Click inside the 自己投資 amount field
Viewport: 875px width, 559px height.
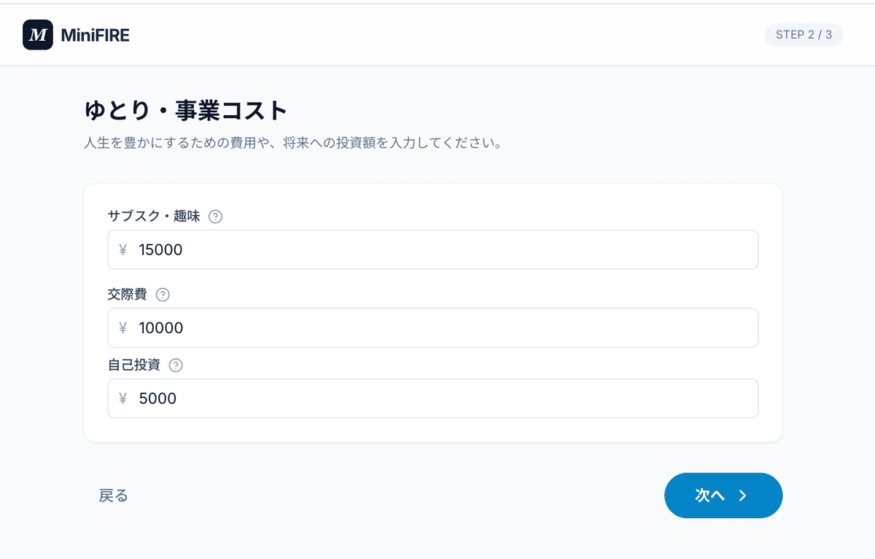pos(433,398)
